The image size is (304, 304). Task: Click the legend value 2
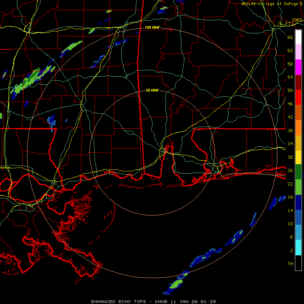[x=292, y=251]
